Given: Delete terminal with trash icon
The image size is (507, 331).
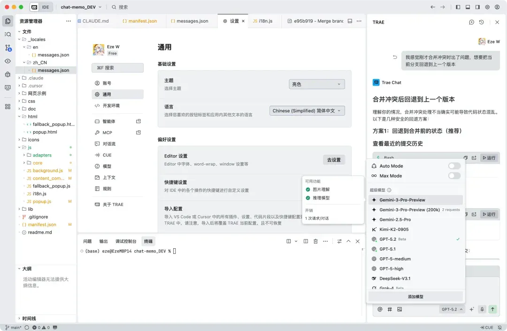Looking at the screenshot, I should point(315,241).
